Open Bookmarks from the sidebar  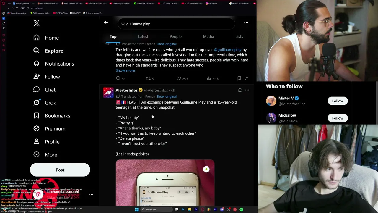(x=52, y=116)
